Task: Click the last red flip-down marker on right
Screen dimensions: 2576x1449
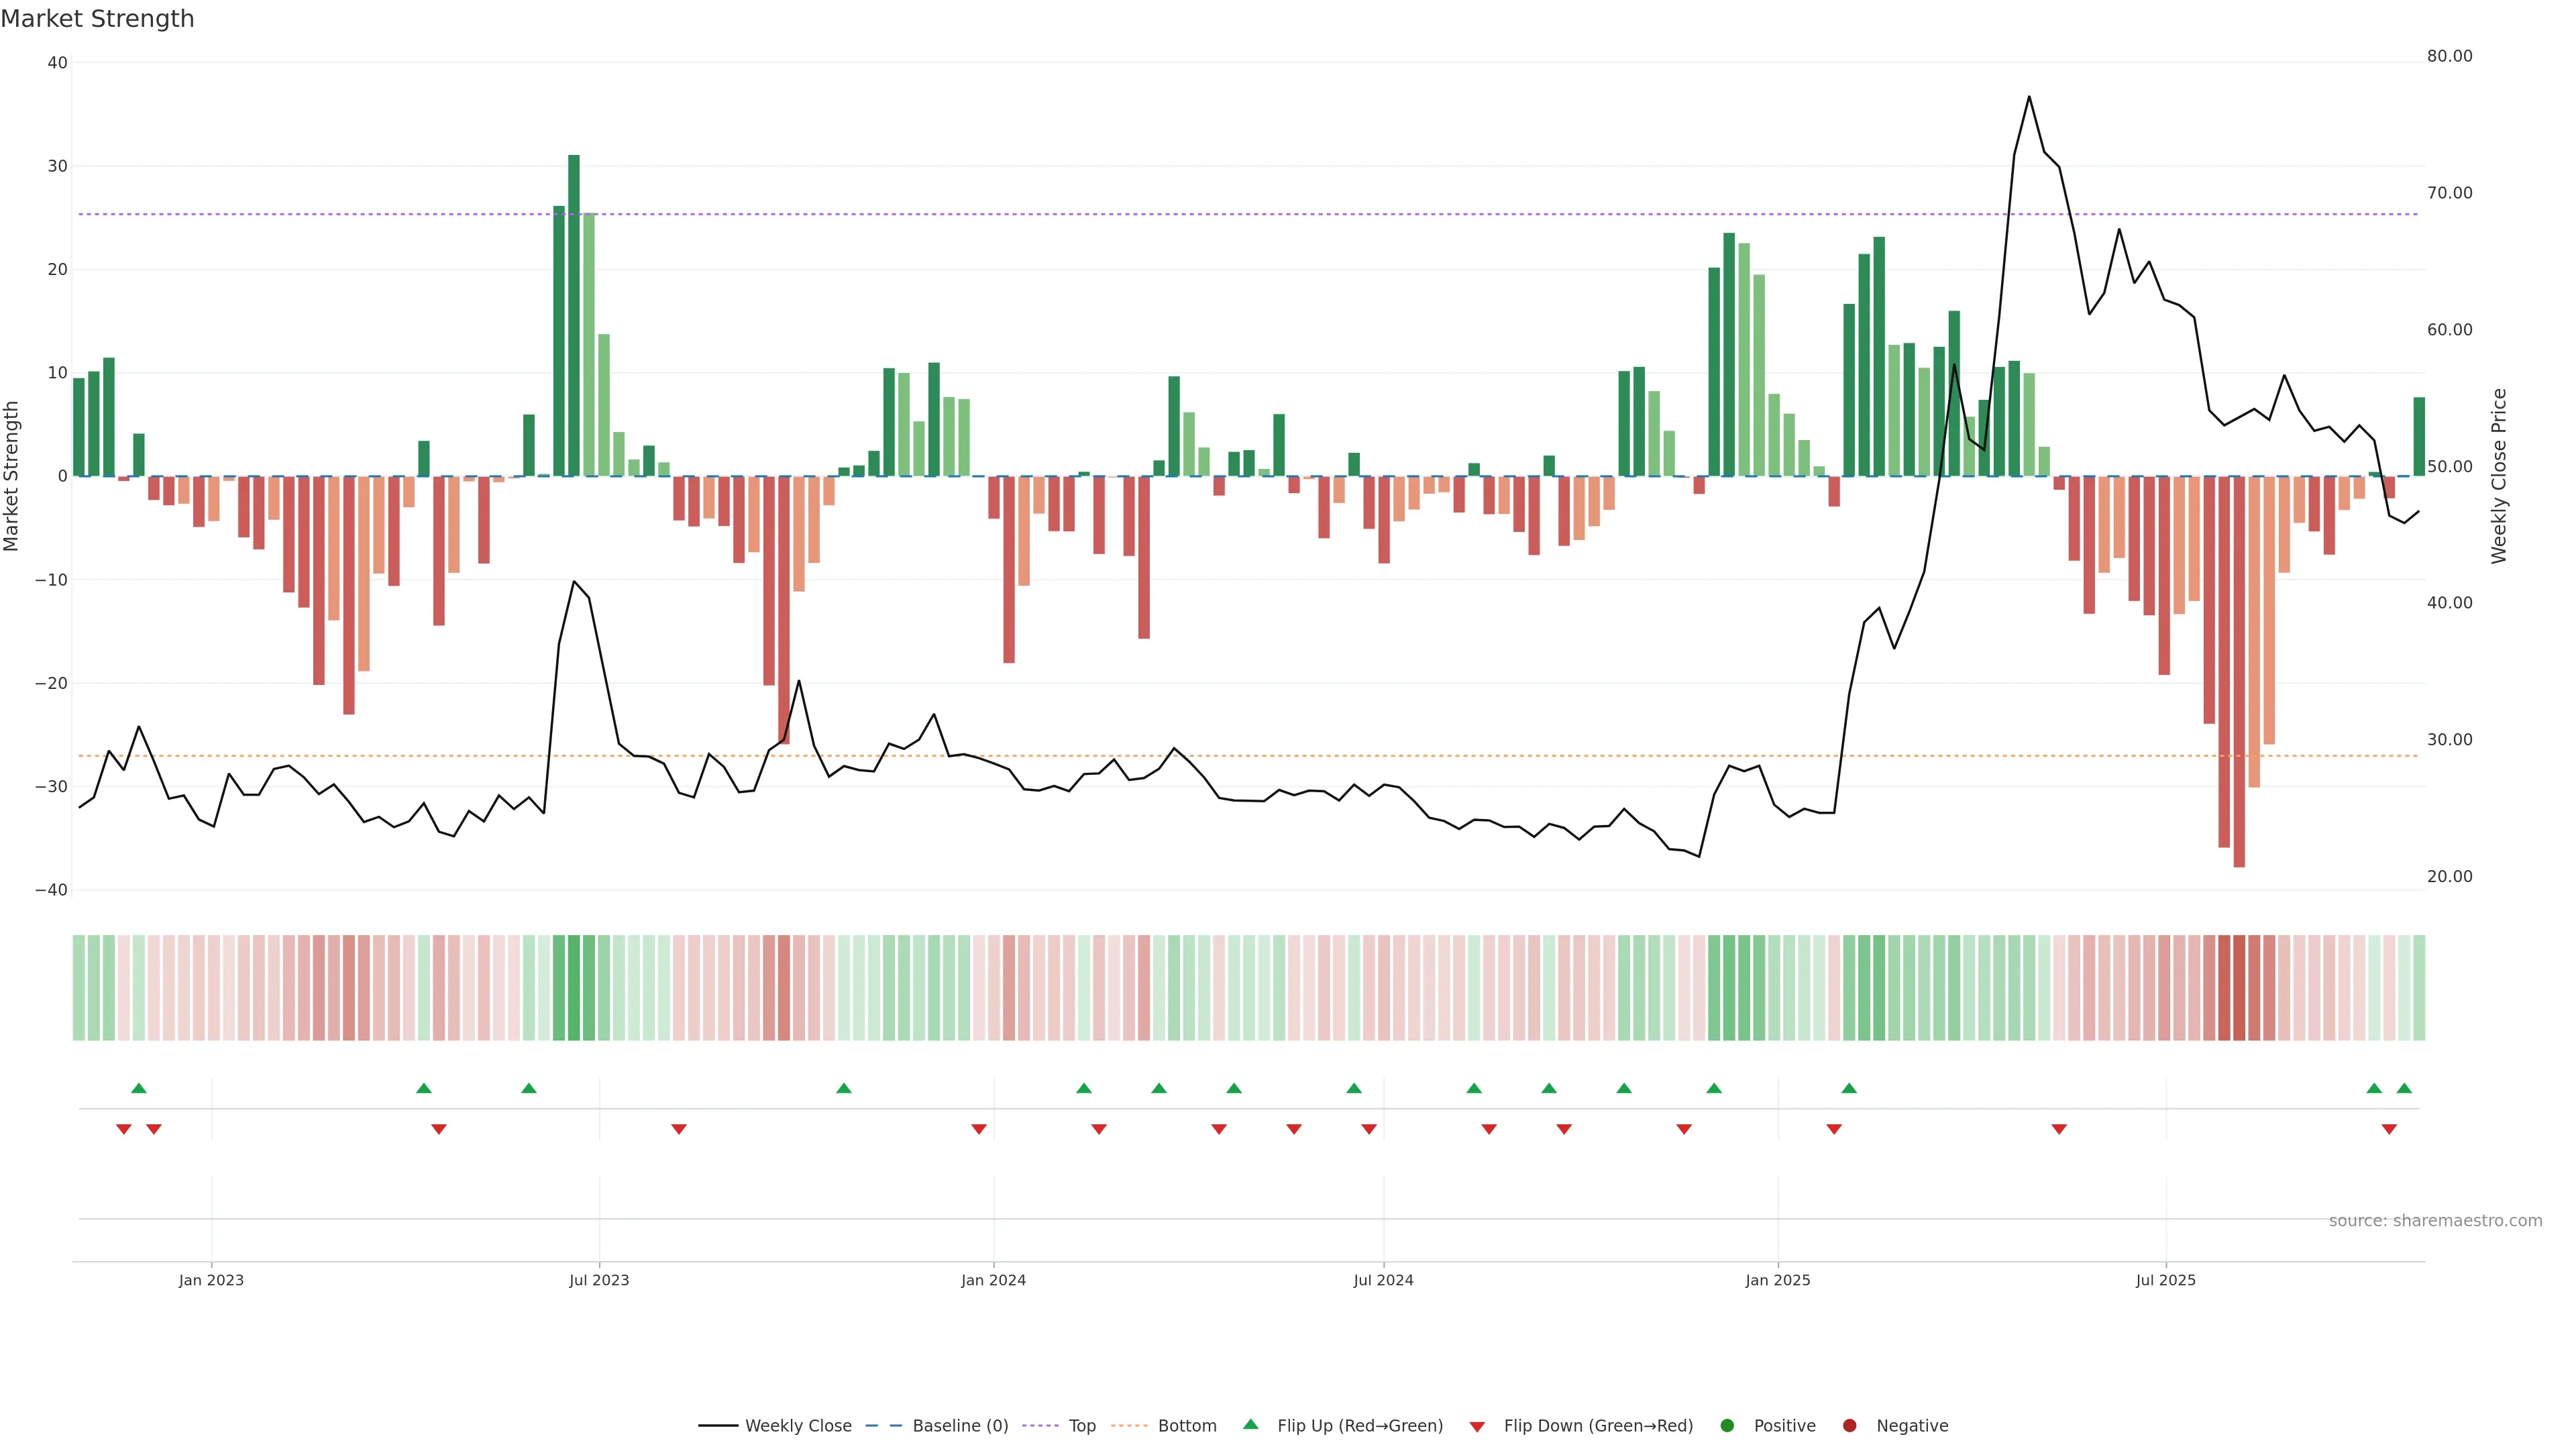Action: coord(2389,1129)
